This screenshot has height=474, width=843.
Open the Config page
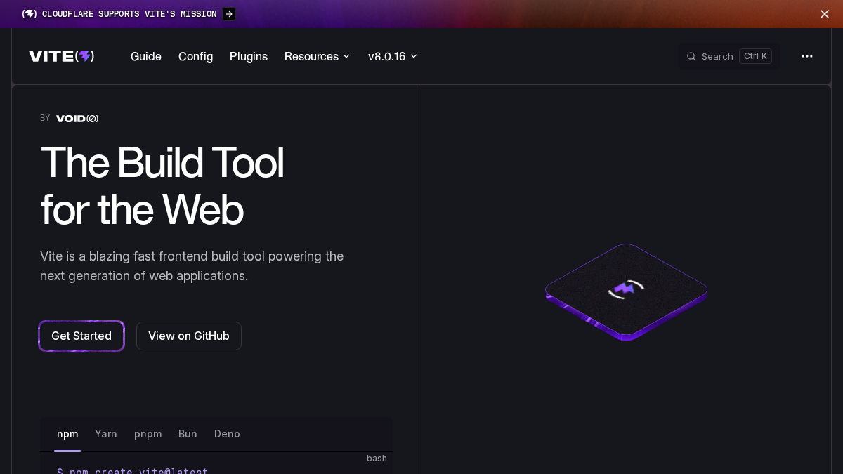(x=195, y=56)
